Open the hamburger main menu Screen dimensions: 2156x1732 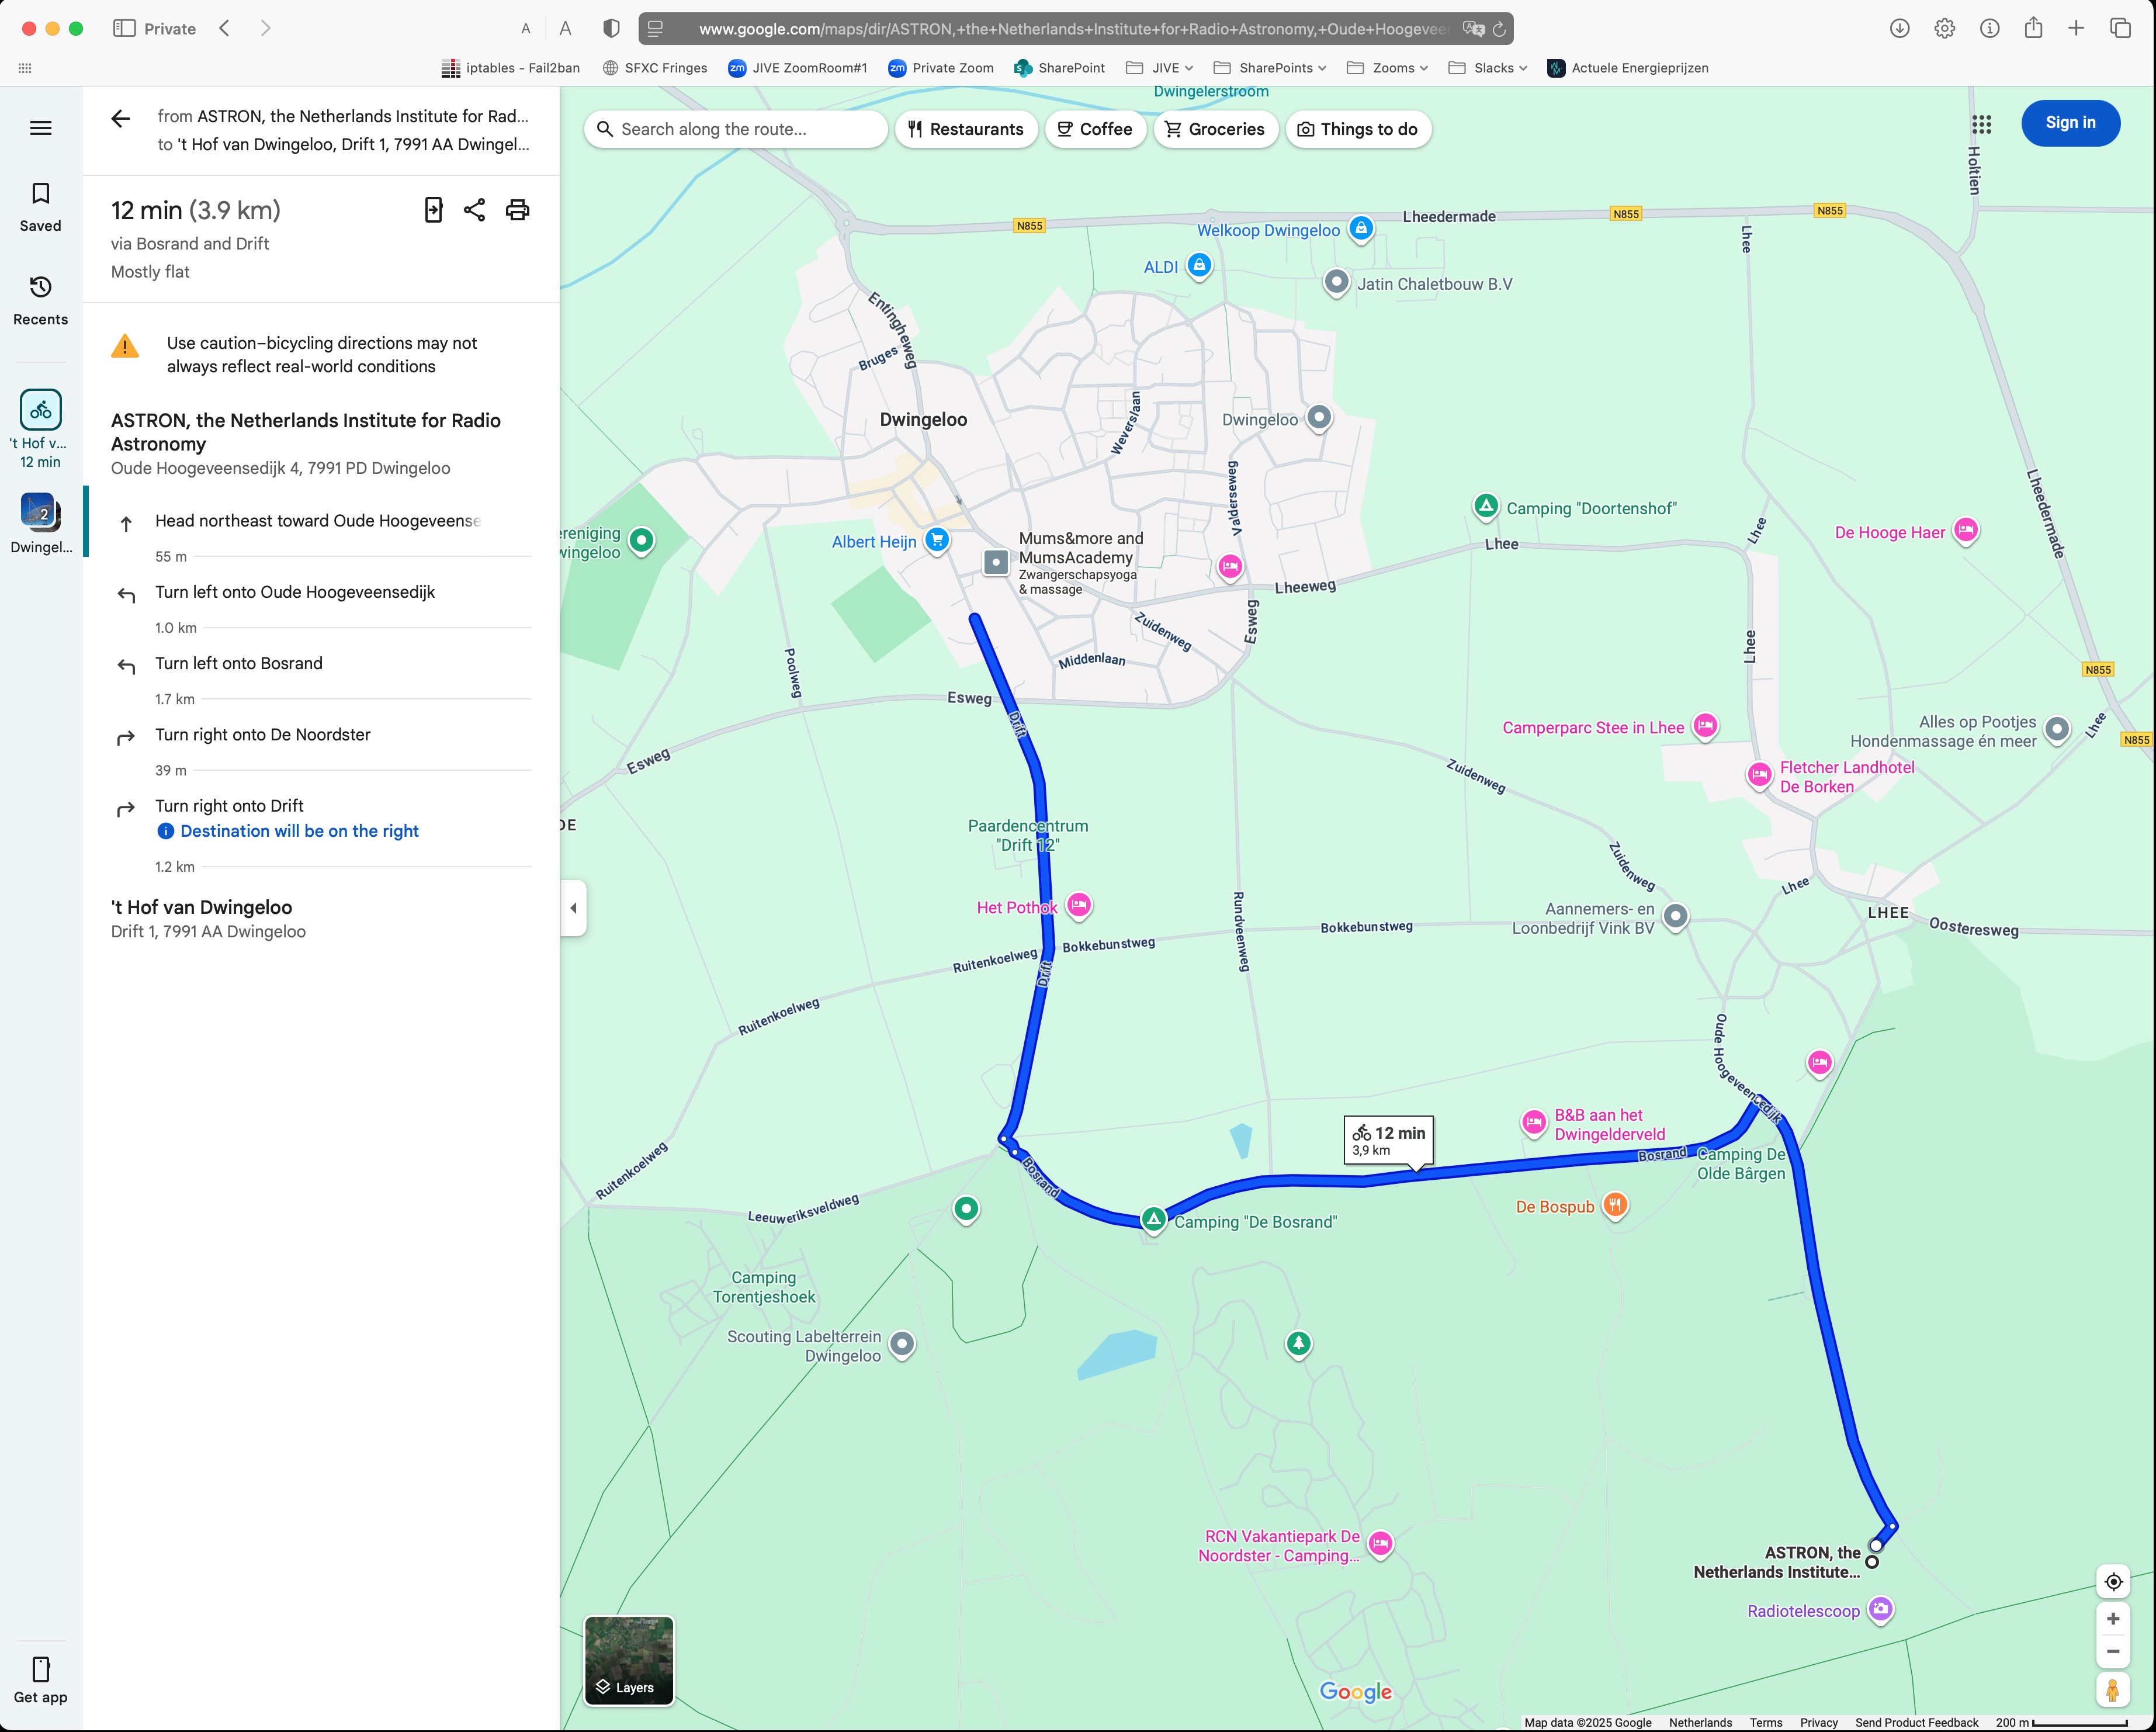pyautogui.click(x=41, y=128)
